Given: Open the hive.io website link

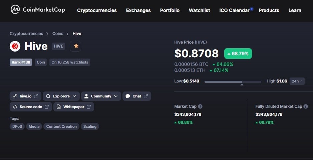Looking at the screenshot, I should click(x=26, y=96).
